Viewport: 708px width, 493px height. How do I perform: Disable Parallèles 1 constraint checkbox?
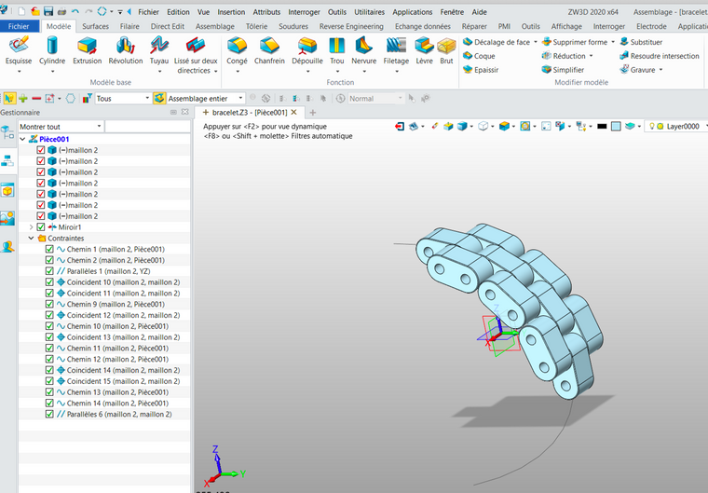[x=49, y=271]
